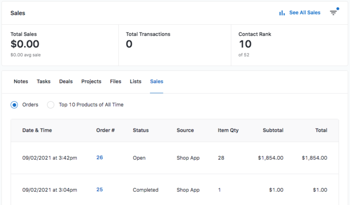Open the Lists tab
This screenshot has height=205, width=350.
click(136, 81)
